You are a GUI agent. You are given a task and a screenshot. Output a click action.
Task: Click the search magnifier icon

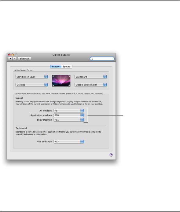tap(92, 59)
